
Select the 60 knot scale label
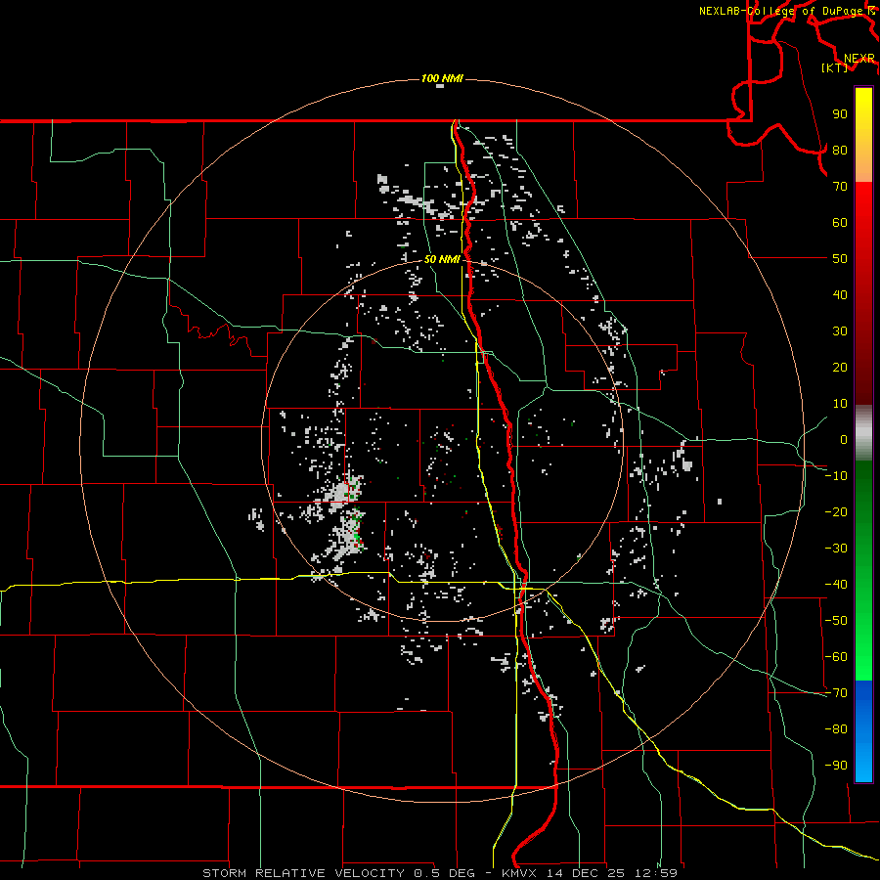click(840, 222)
